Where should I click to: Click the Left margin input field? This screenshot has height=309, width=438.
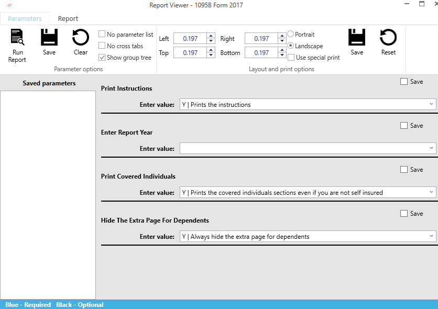pyautogui.click(x=190, y=39)
